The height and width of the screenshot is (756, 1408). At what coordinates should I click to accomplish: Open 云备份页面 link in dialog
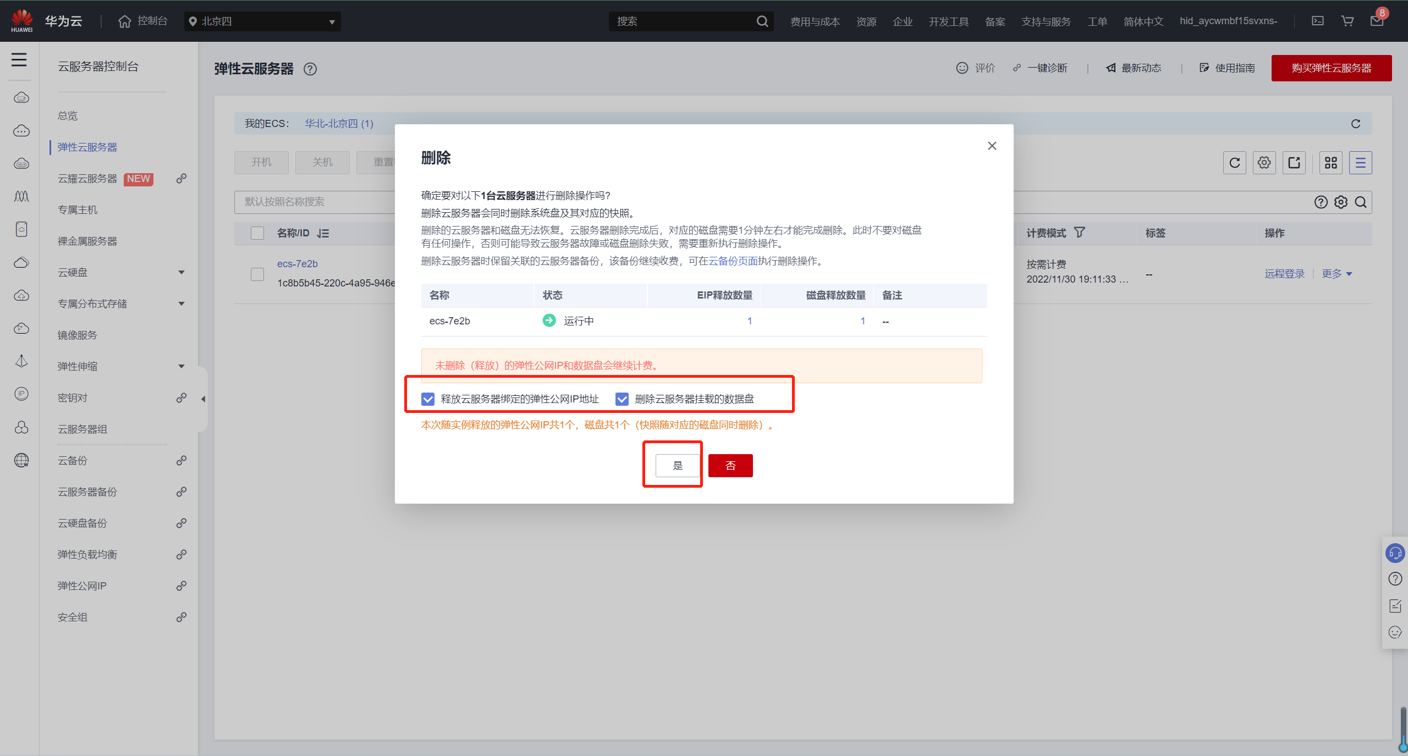click(x=733, y=261)
